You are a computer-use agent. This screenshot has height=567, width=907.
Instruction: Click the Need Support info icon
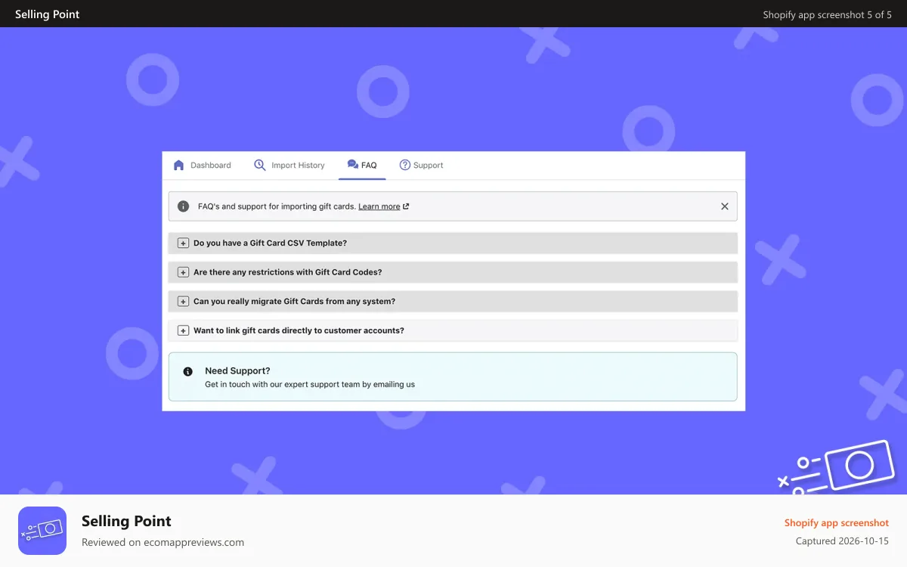click(x=188, y=371)
